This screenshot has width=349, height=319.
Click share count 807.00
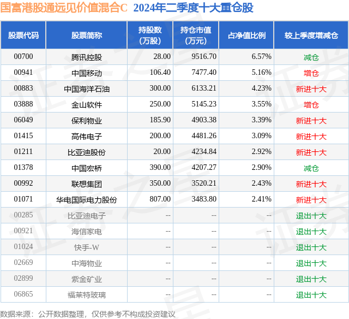click(160, 199)
